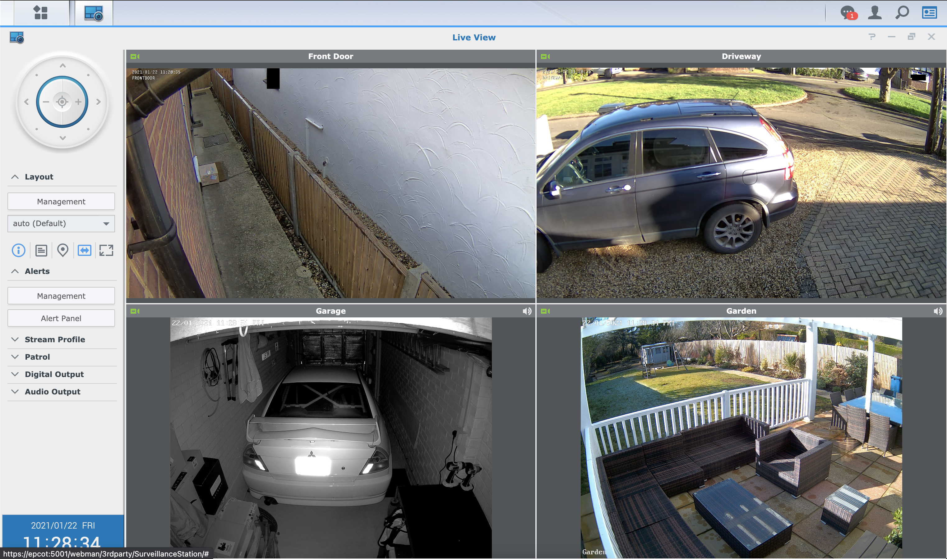Expand the Stream Profile section
This screenshot has height=559, width=947.
[x=55, y=339]
